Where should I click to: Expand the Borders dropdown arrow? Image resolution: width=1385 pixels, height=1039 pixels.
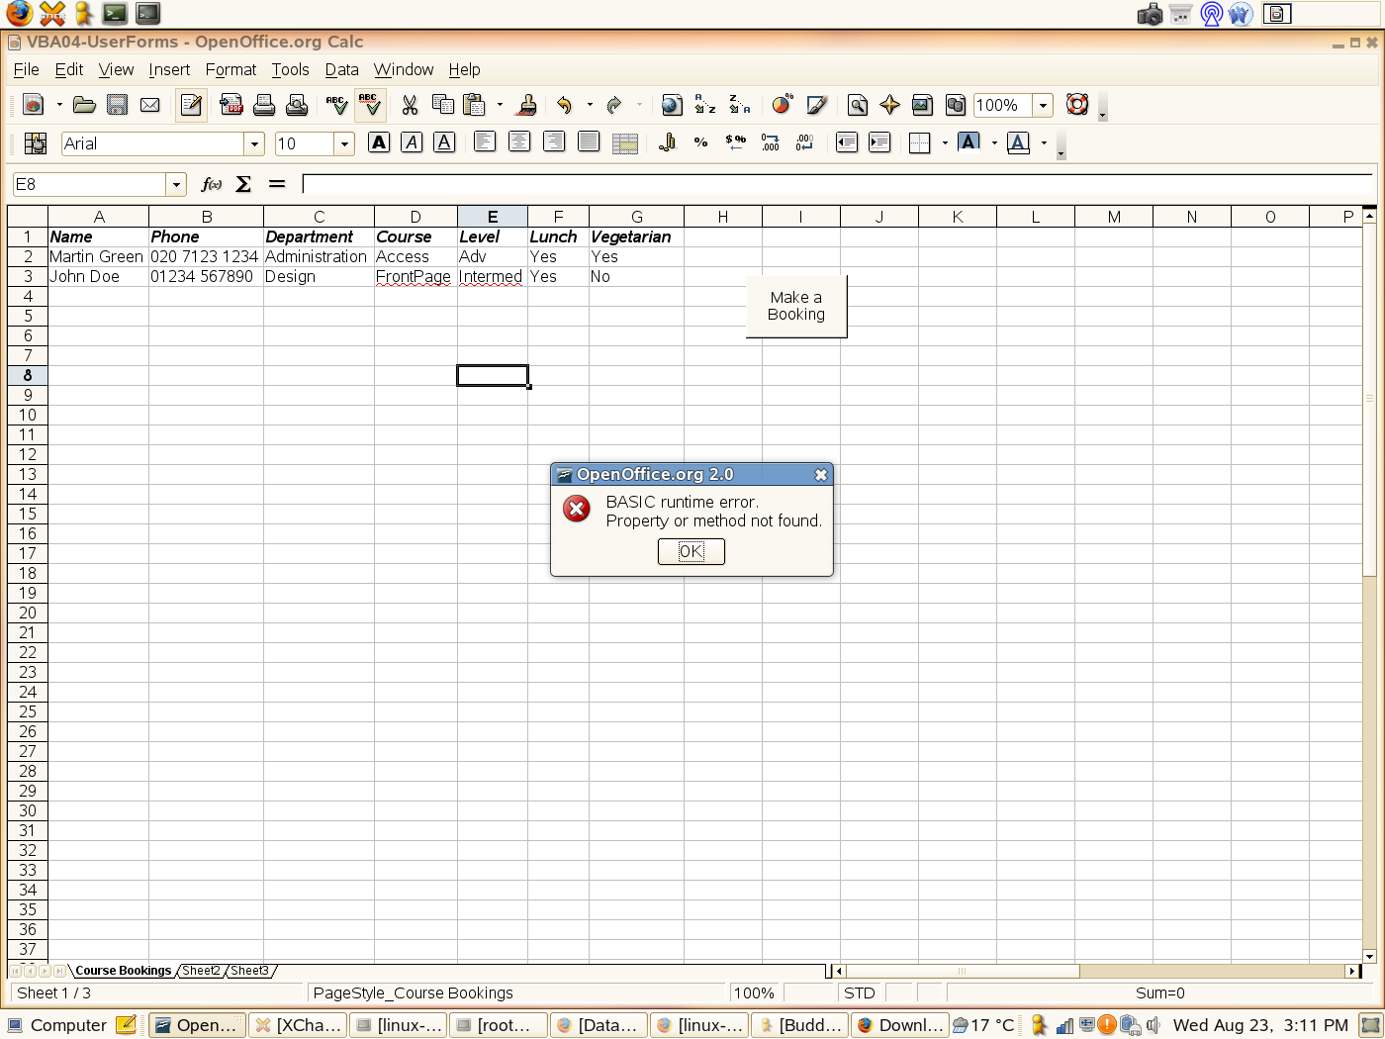(945, 143)
